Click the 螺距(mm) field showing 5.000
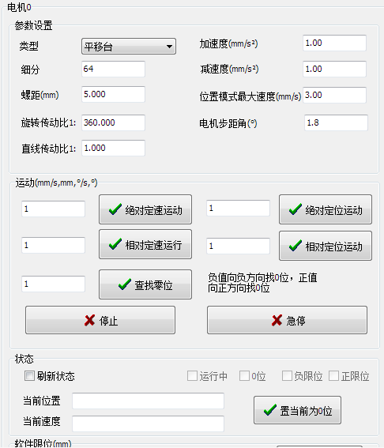 tap(113, 94)
